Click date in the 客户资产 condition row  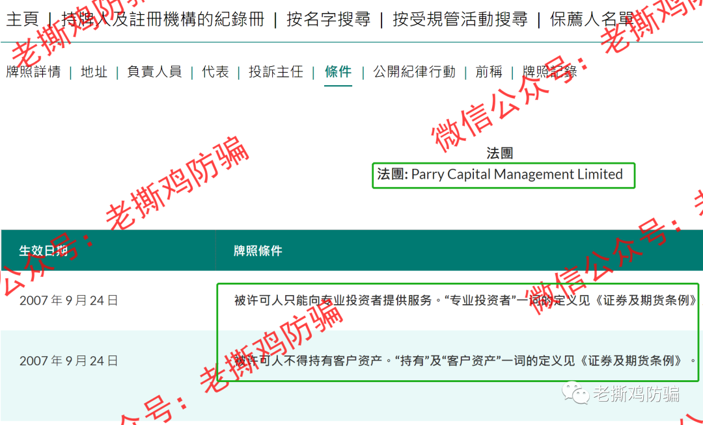pyautogui.click(x=68, y=361)
